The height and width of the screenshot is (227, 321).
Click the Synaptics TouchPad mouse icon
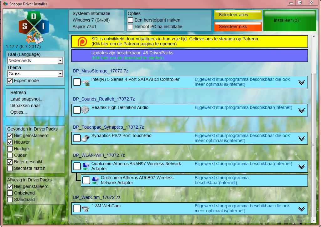click(85, 138)
